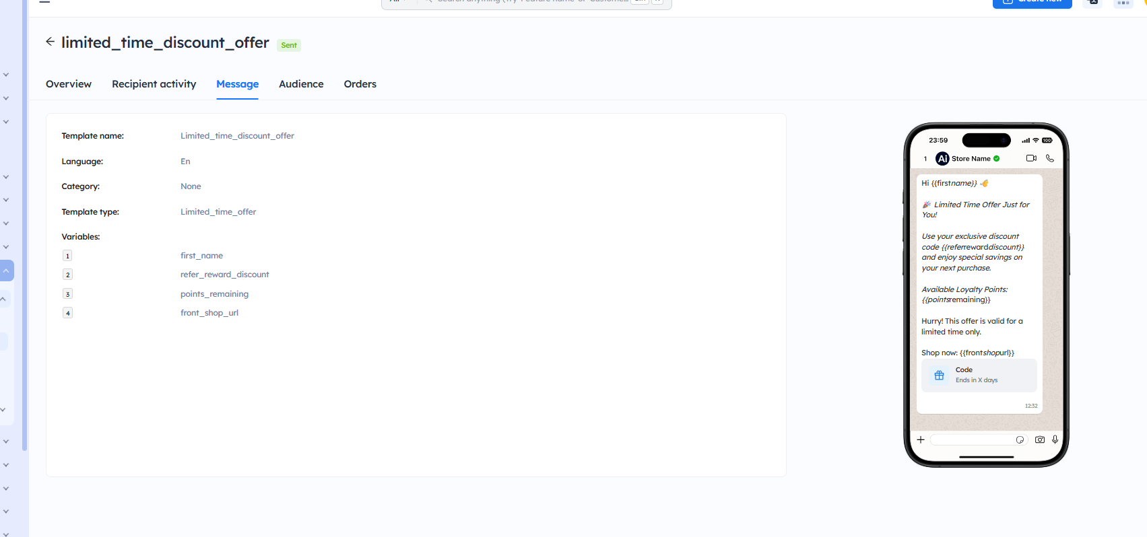Tap the plus icon in chat bar
Image resolution: width=1147 pixels, height=537 pixels.
pos(921,440)
